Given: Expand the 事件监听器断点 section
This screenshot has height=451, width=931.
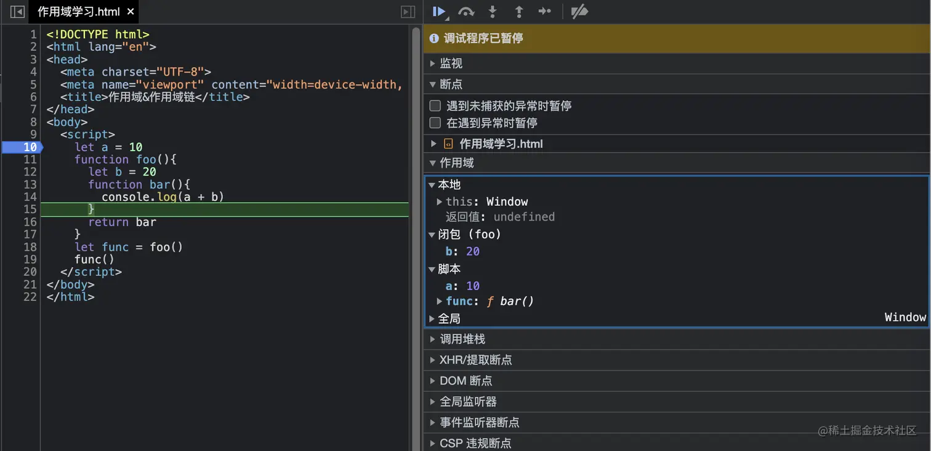Looking at the screenshot, I should pos(433,423).
